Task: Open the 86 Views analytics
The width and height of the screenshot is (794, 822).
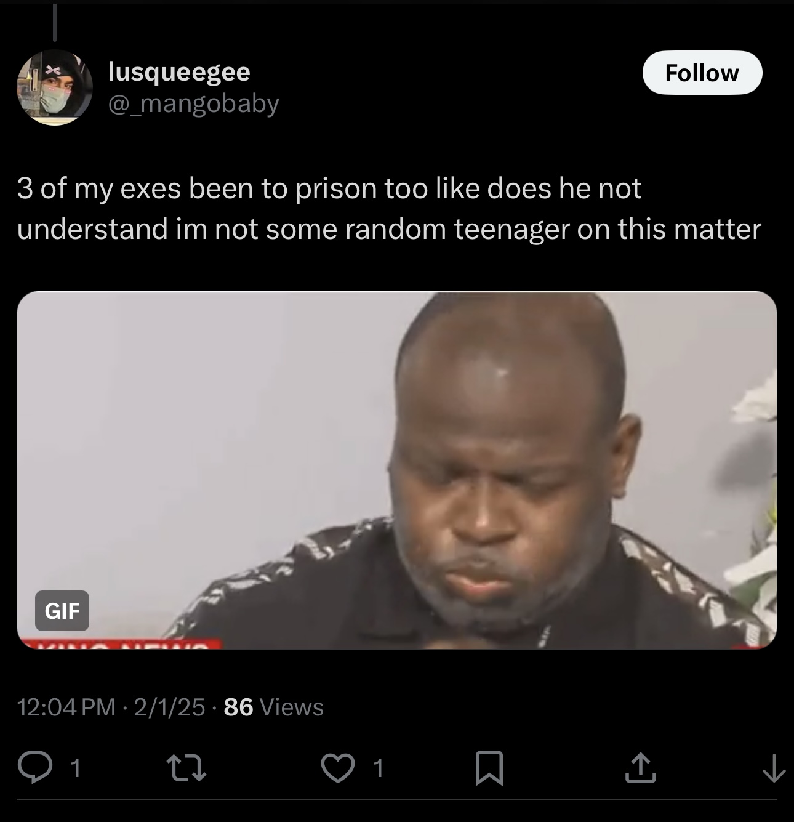Action: click(273, 707)
